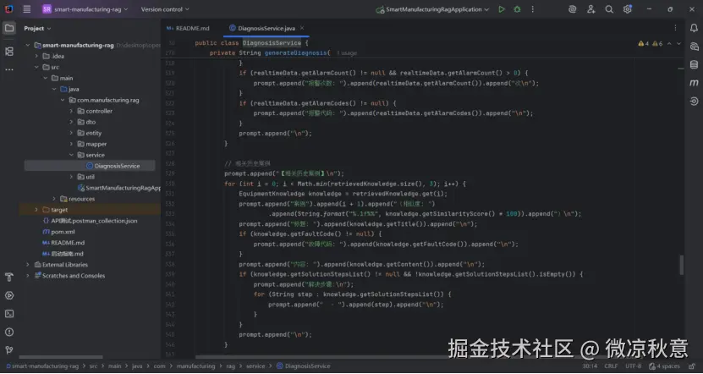This screenshot has height=374, width=703.
Task: Open run configuration selector dropdown
Action: [x=432, y=9]
